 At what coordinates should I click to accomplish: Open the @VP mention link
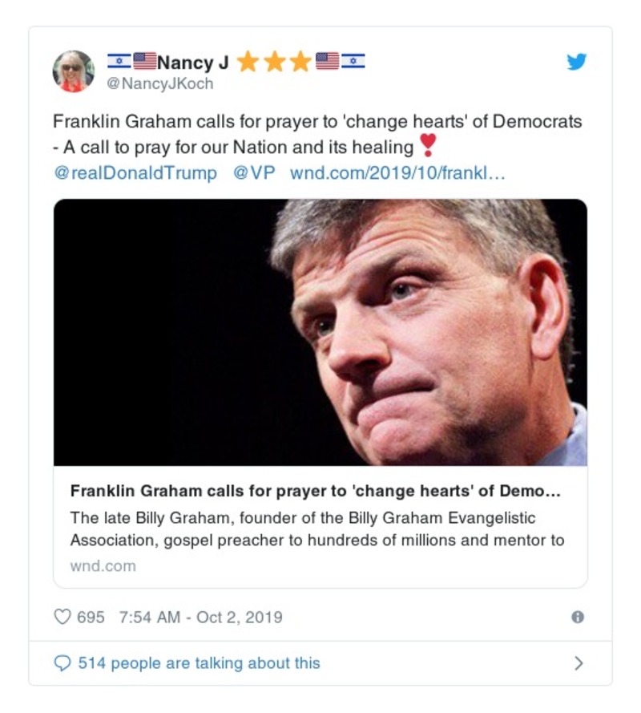(253, 173)
